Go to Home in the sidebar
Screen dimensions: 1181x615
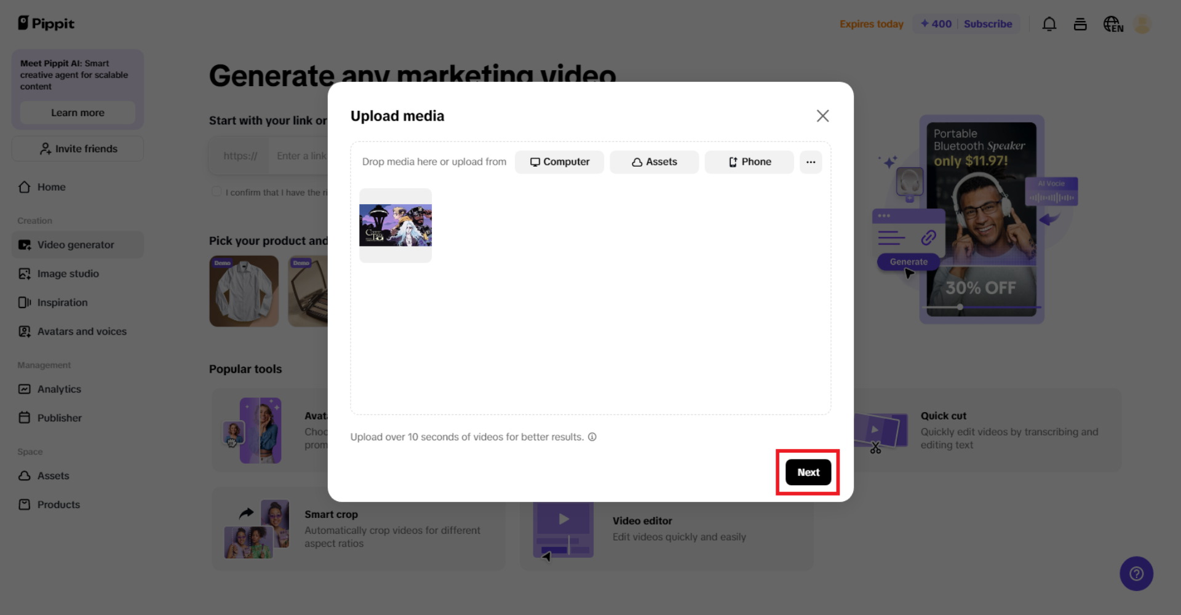click(x=52, y=187)
